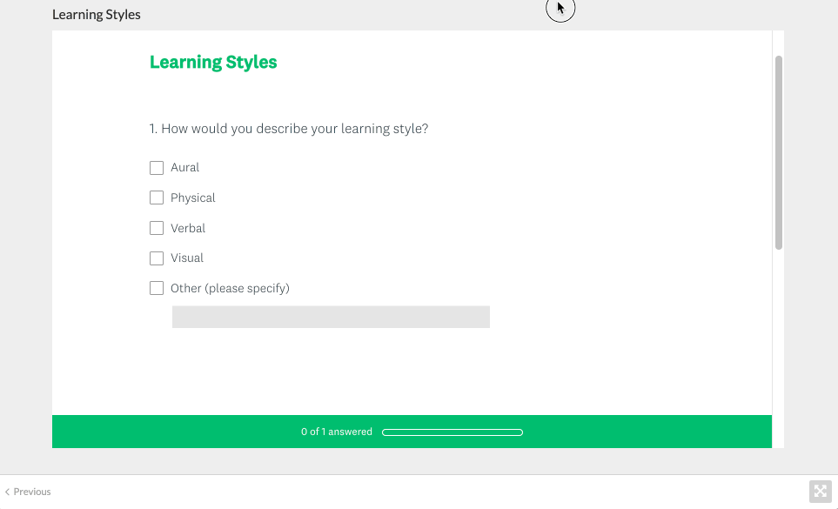Screen dimensions: 838x509
Task: Click the green Learning Styles heading
Action: [213, 63]
